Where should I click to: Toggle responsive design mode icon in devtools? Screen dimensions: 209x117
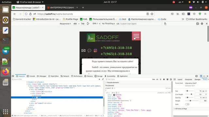(201, 76)
